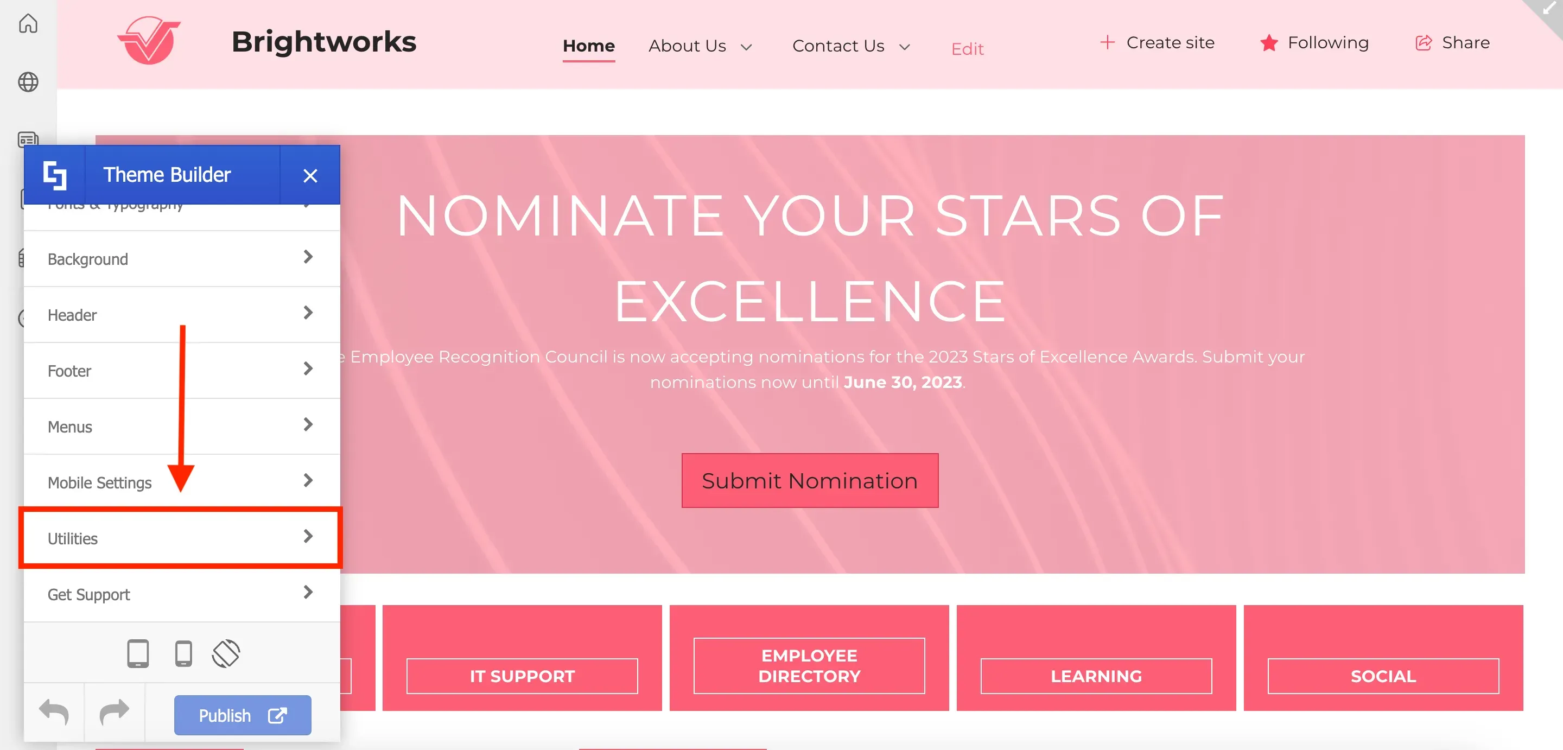
Task: Select the Home navigation tab
Action: coord(588,46)
